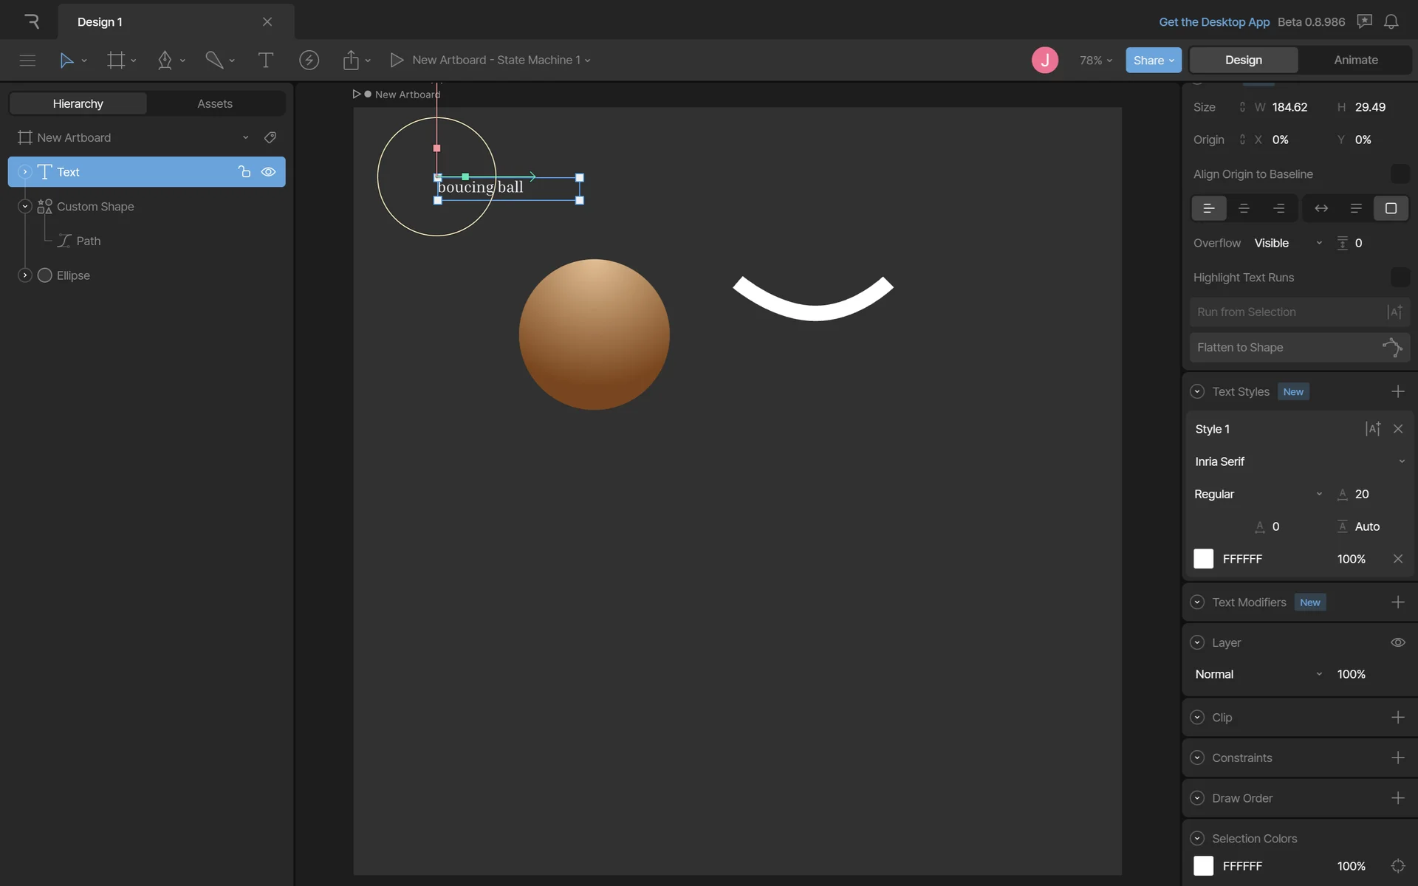
Task: Select the Pen tool
Action: (165, 60)
